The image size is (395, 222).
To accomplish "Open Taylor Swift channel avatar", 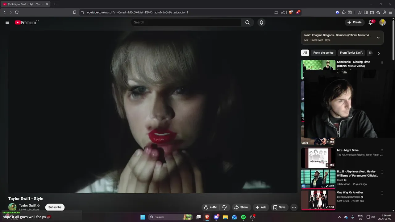I will click(12, 207).
